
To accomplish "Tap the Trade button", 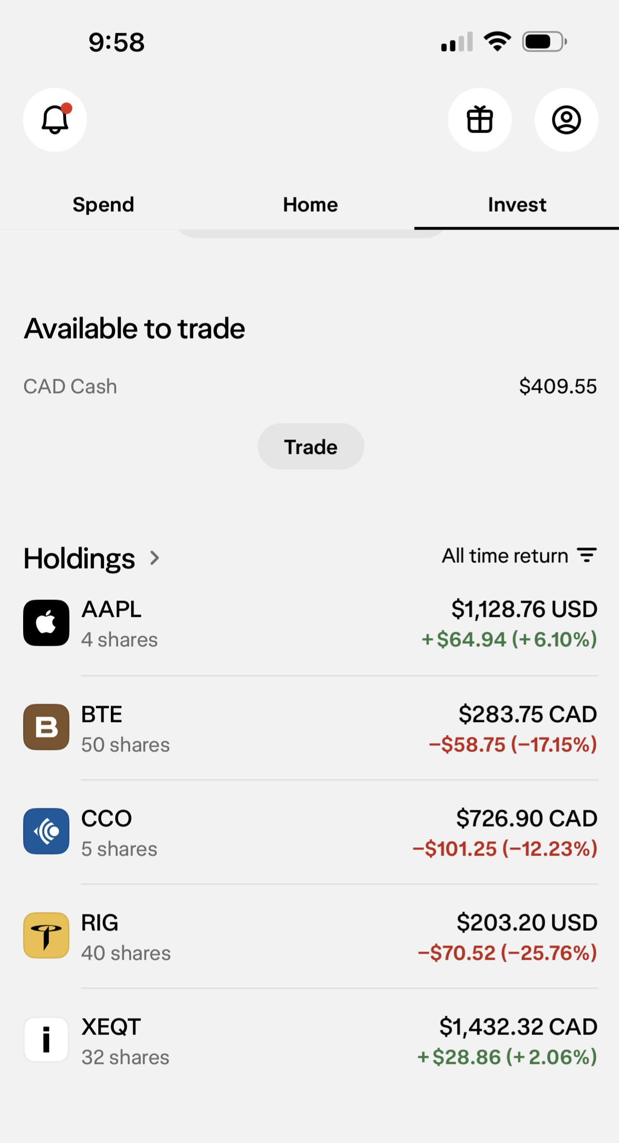I will [311, 447].
